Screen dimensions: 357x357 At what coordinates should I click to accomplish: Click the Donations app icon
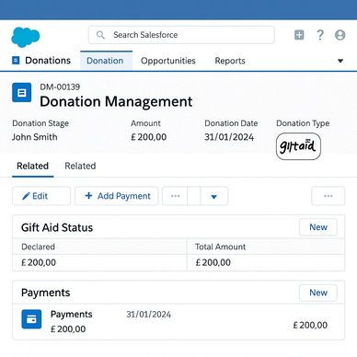pos(16,61)
